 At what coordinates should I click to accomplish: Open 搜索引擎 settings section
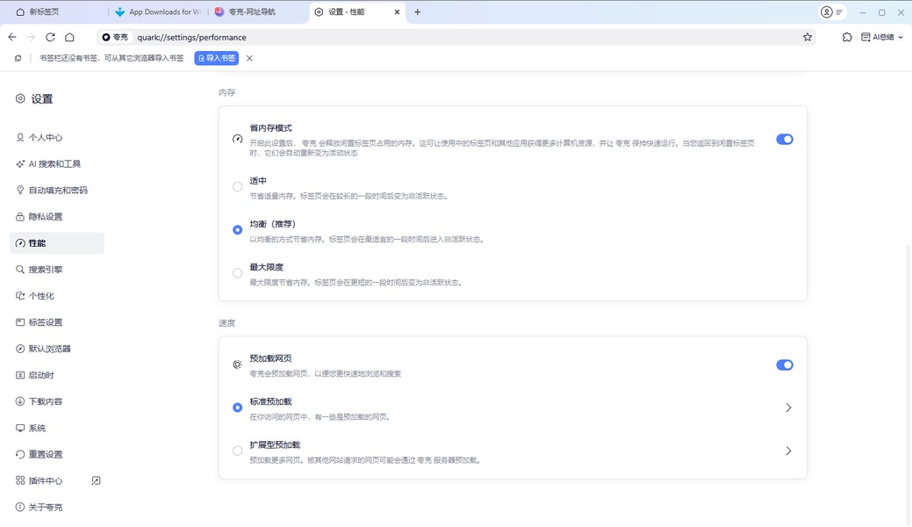46,270
